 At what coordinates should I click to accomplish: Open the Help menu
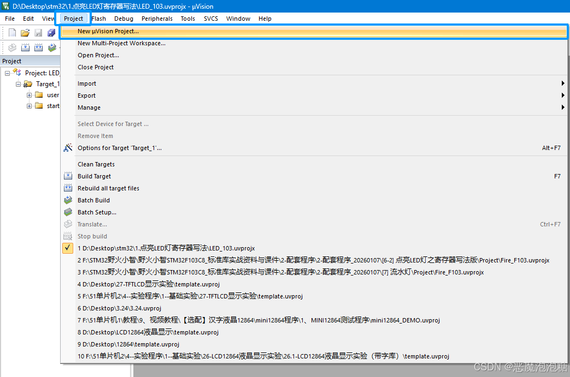[265, 19]
